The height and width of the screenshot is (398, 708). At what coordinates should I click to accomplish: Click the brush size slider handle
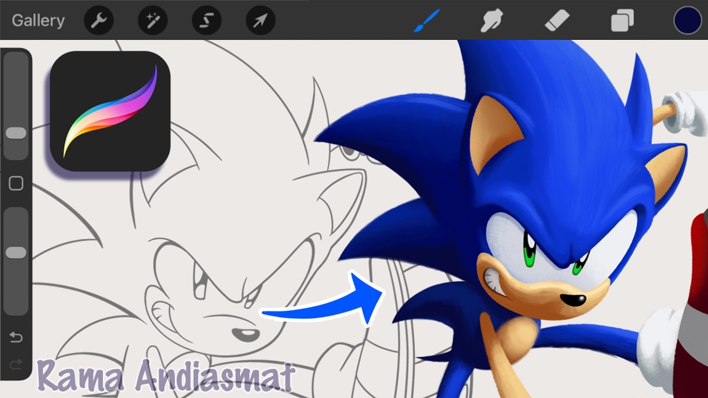point(16,133)
